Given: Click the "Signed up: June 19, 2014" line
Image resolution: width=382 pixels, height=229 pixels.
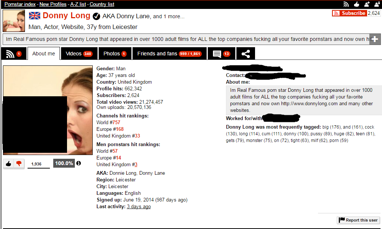Looking at the screenshot, I should pyautogui.click(x=142, y=200).
